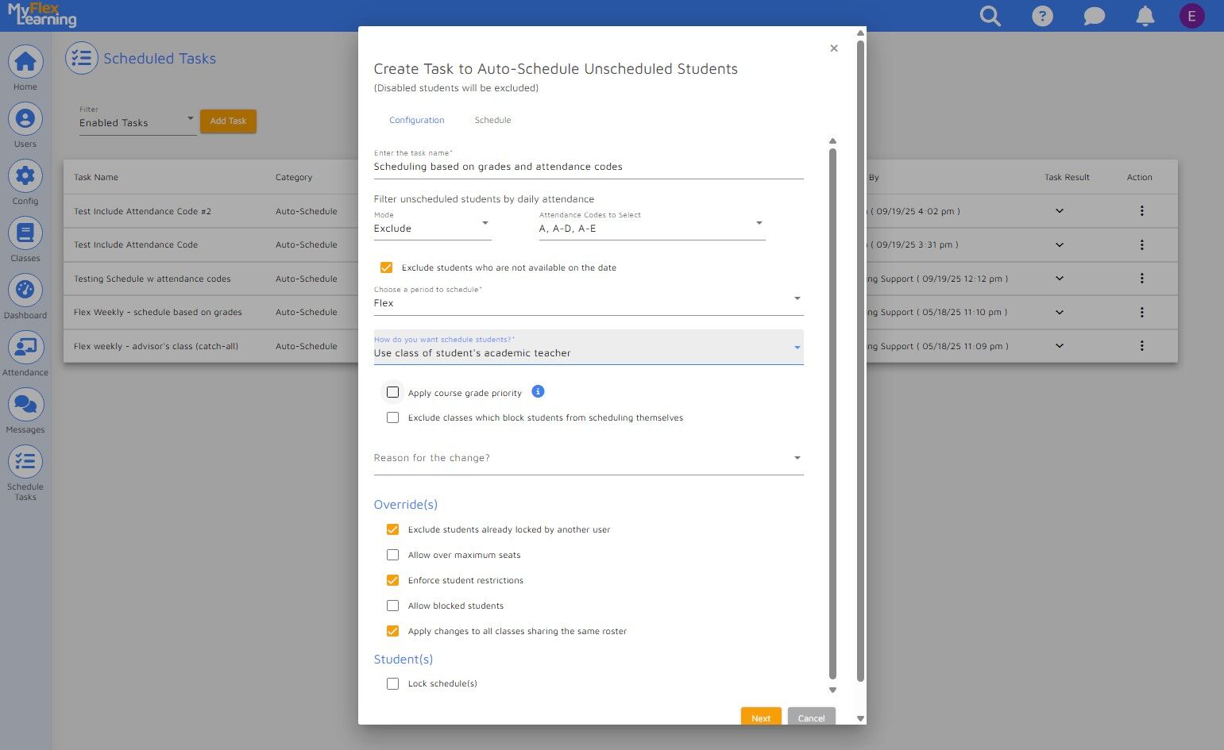The height and width of the screenshot is (750, 1224).
Task: Open Config gear in the sidebar
Action: pyautogui.click(x=25, y=183)
